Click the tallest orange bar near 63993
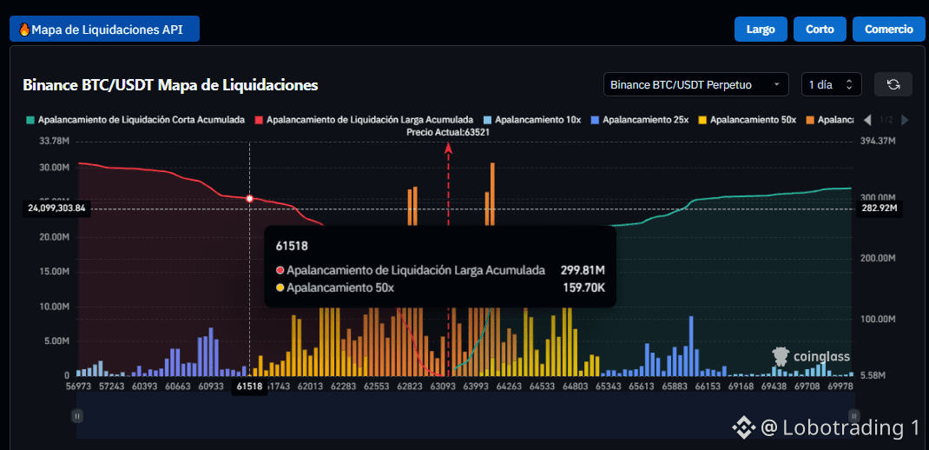This screenshot has height=450, width=929. click(x=492, y=194)
